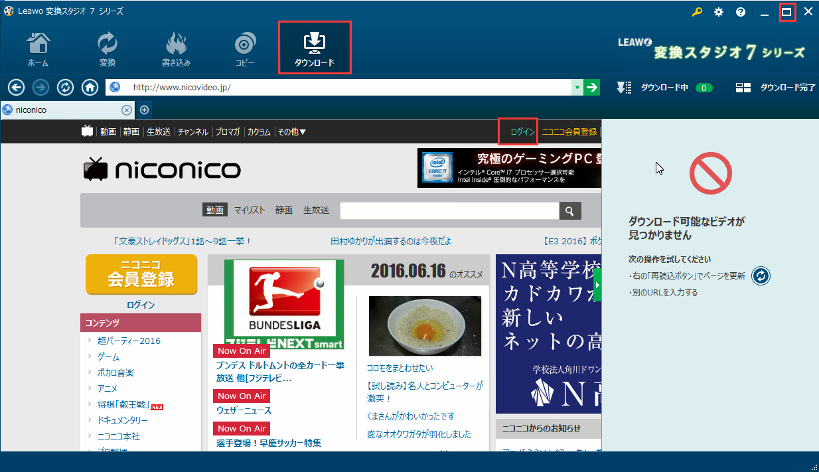Open the Copy (コピー) module
The width and height of the screenshot is (819, 472).
point(244,48)
